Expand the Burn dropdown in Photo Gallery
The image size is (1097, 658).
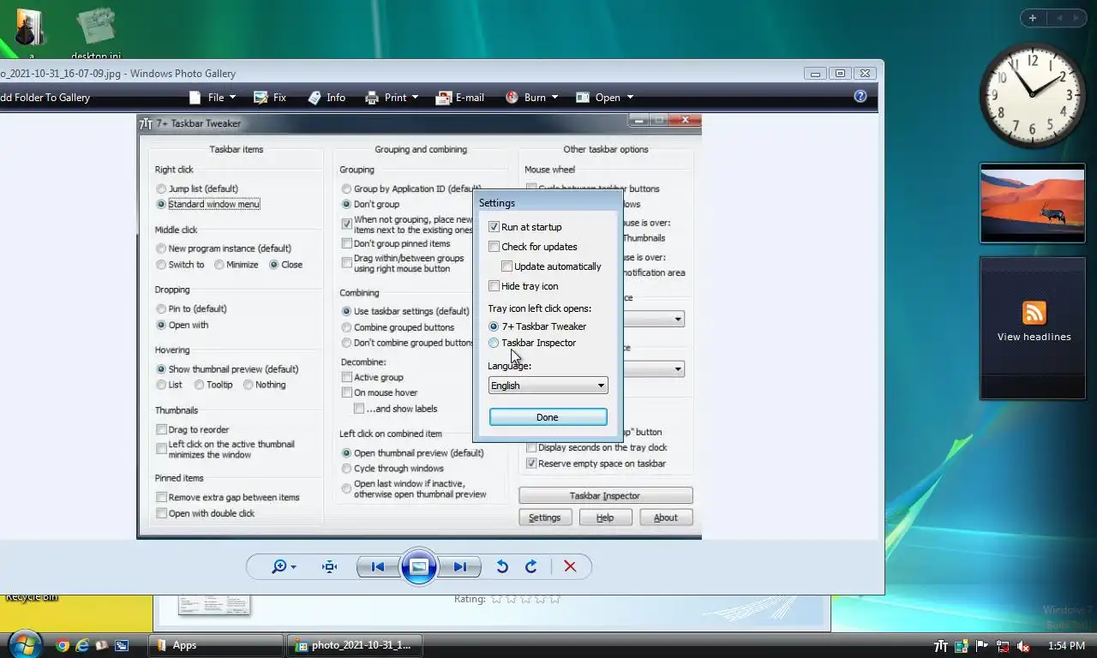click(x=531, y=98)
